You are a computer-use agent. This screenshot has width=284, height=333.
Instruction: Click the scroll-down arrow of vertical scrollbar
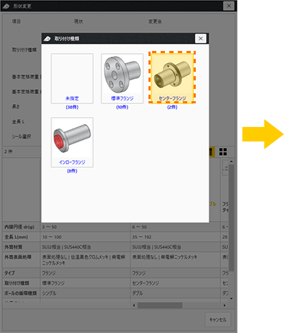coord(231,299)
